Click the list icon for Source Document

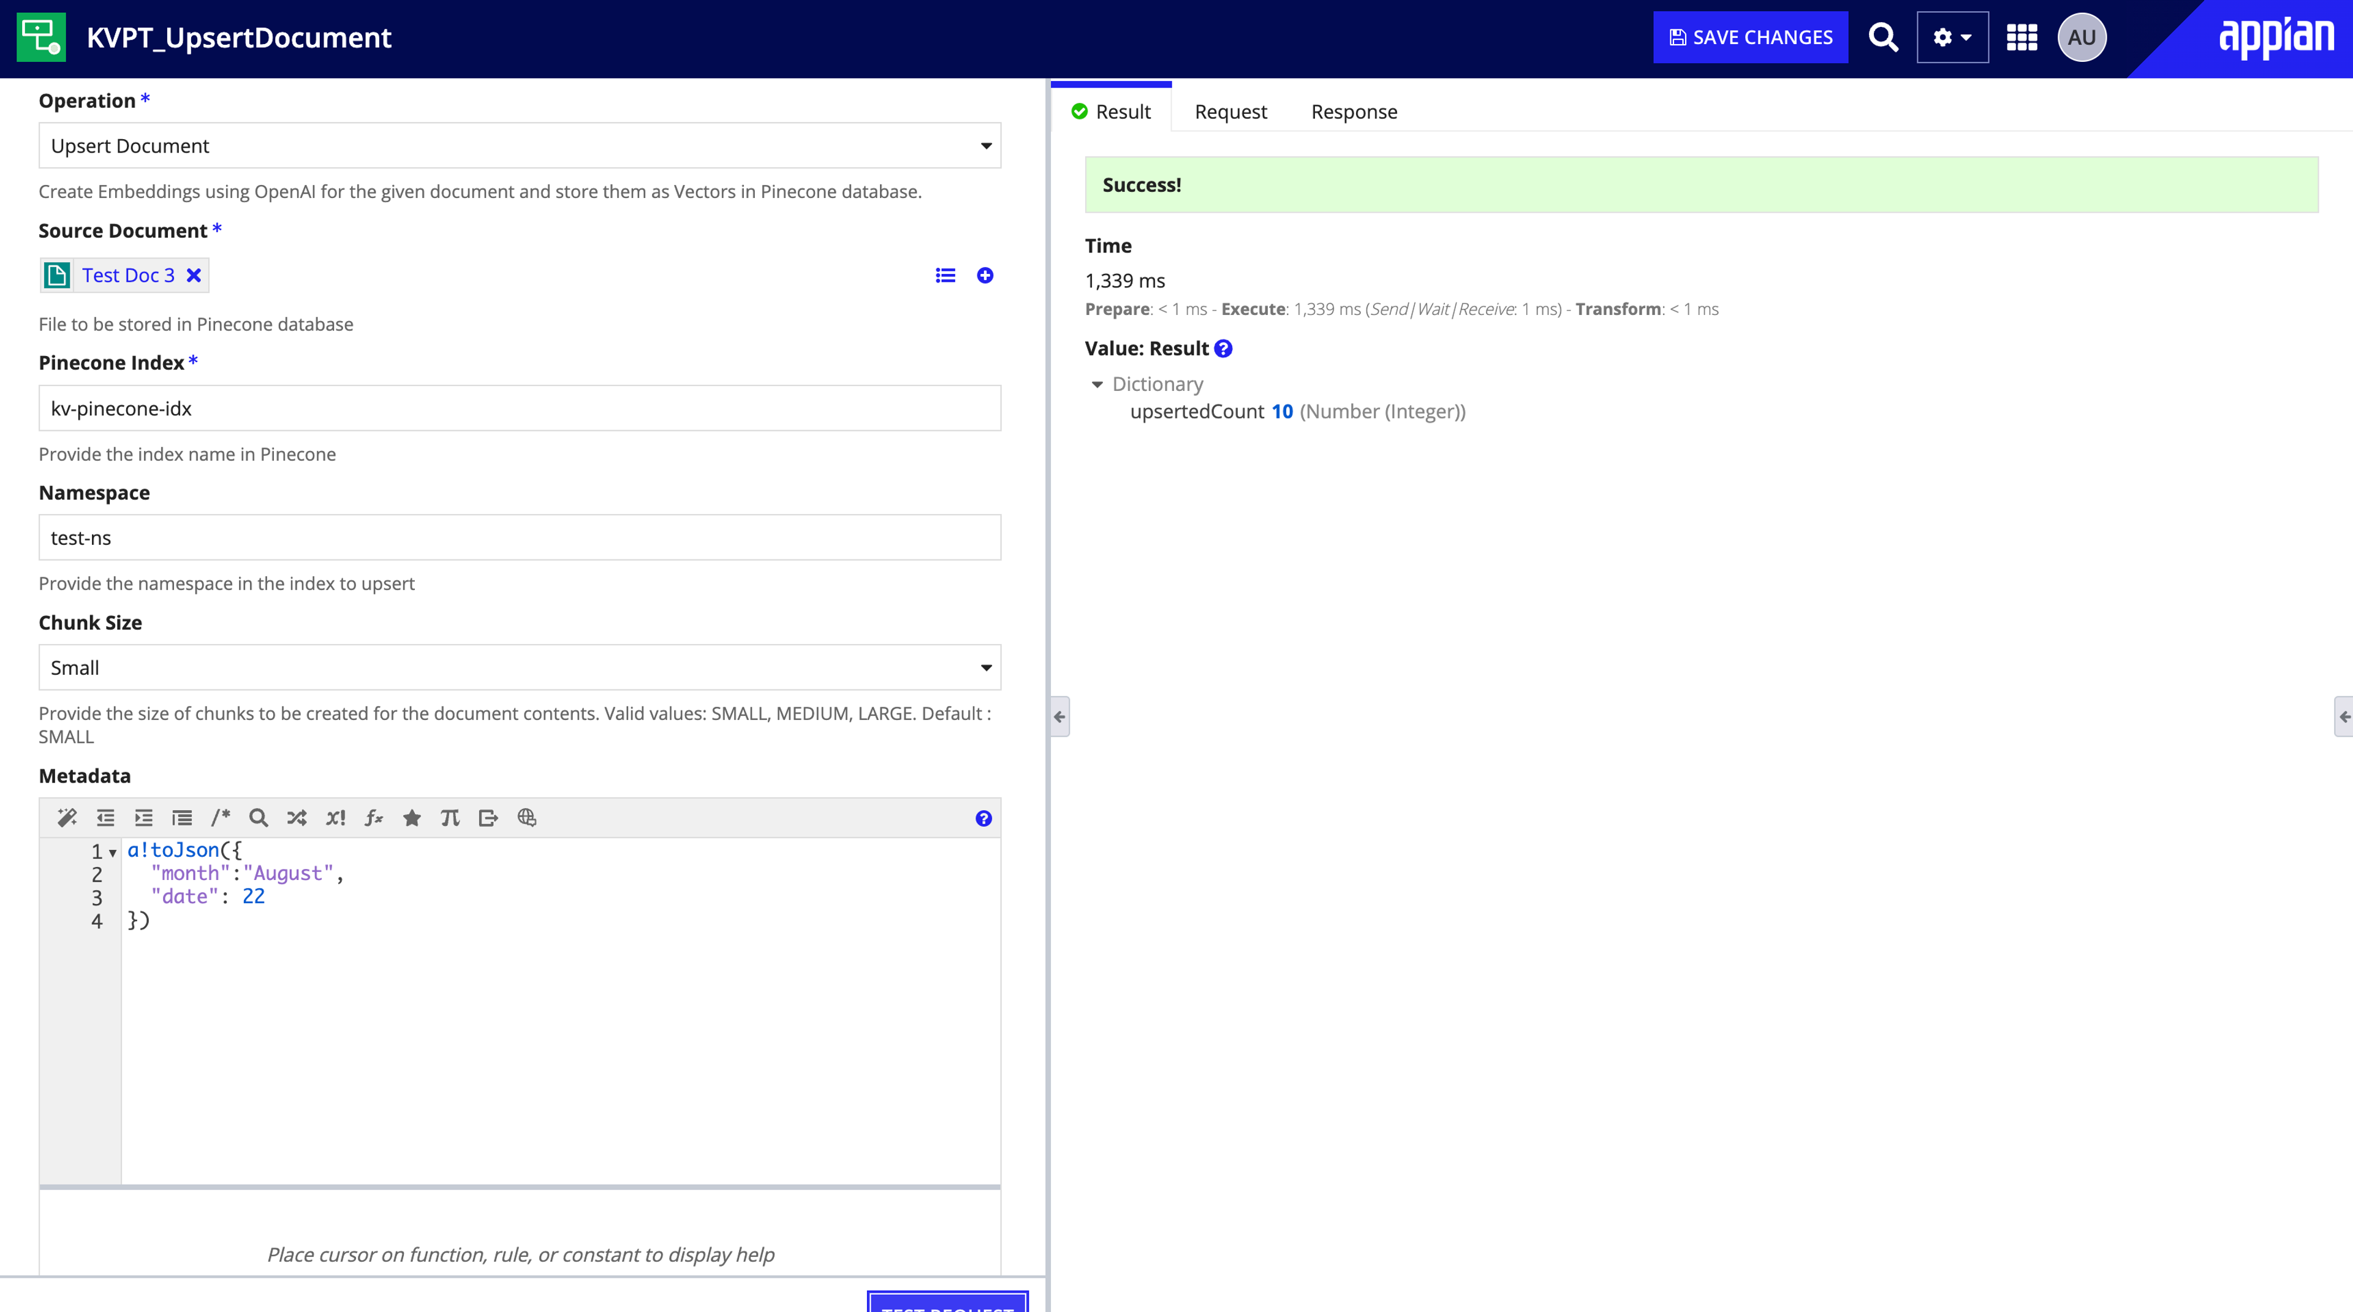tap(945, 275)
